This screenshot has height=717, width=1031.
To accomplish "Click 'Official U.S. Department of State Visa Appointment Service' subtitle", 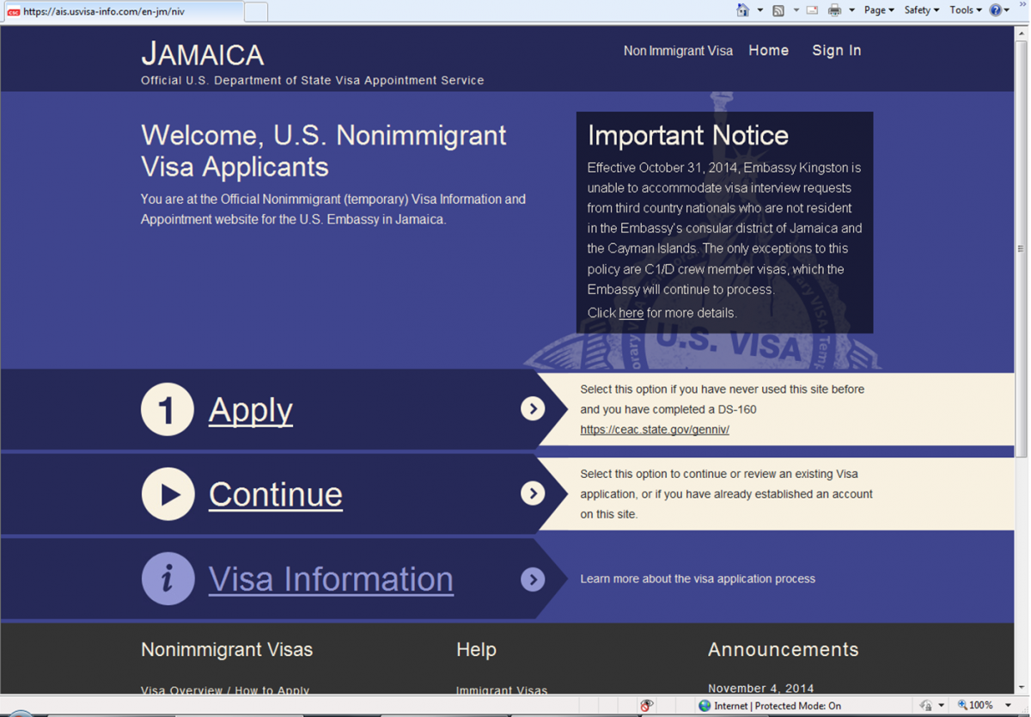I will click(x=313, y=80).
